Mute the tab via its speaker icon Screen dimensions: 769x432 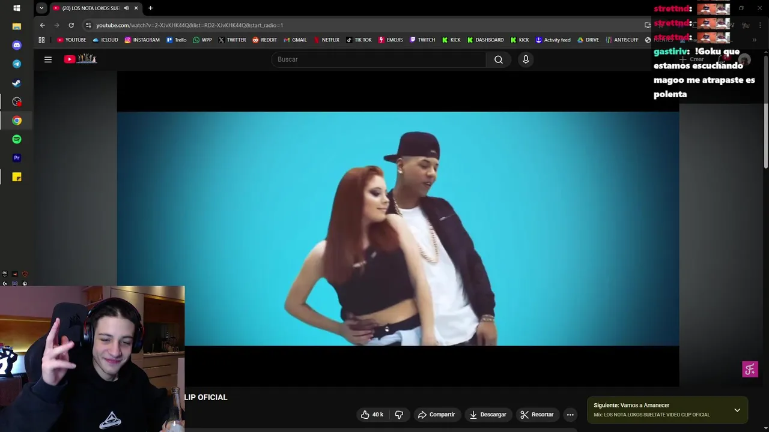(126, 8)
